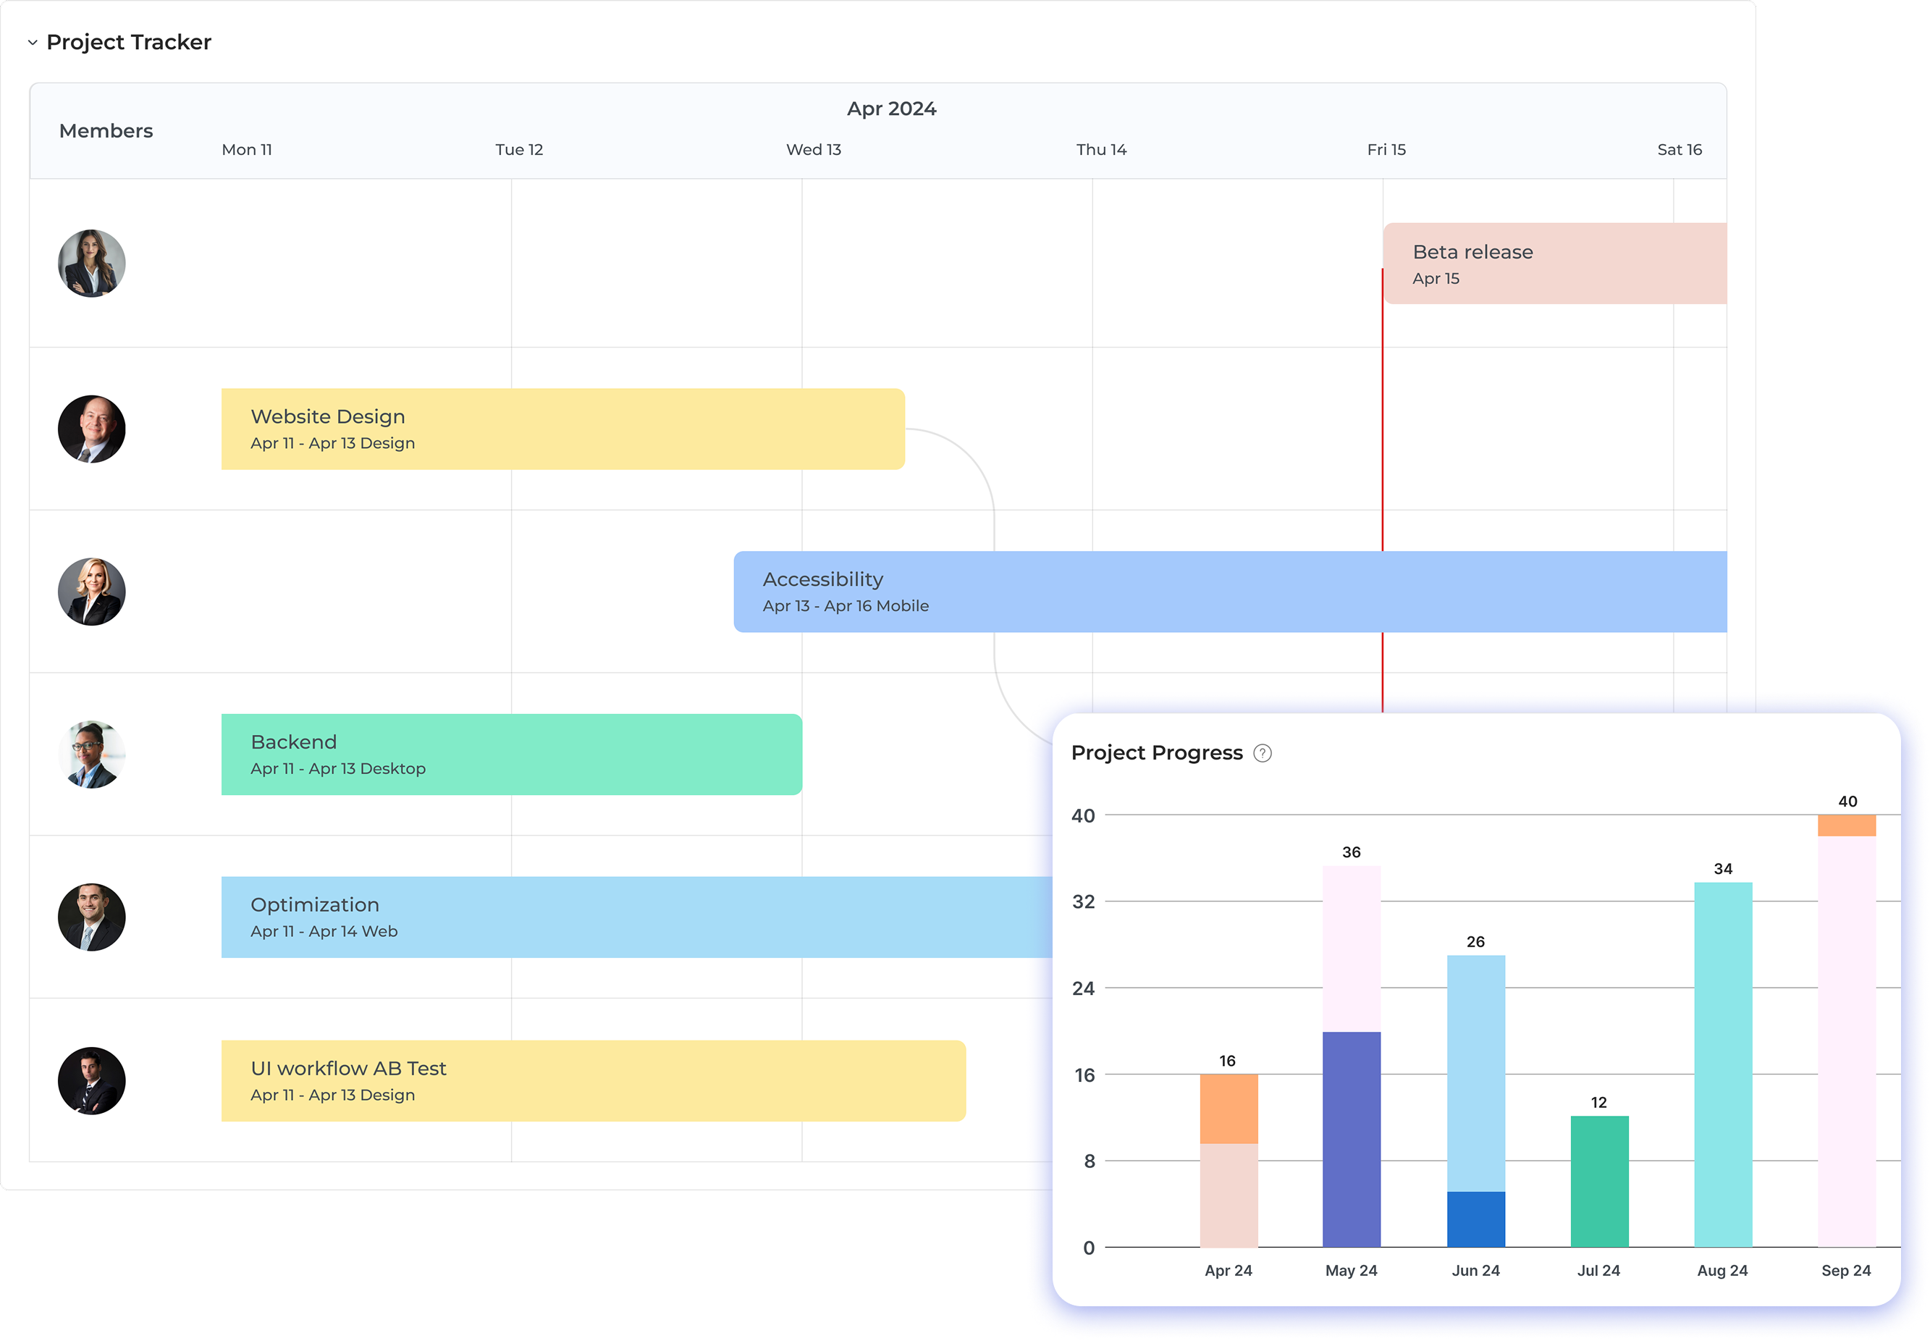Select the Wed 13 date header

click(x=813, y=150)
